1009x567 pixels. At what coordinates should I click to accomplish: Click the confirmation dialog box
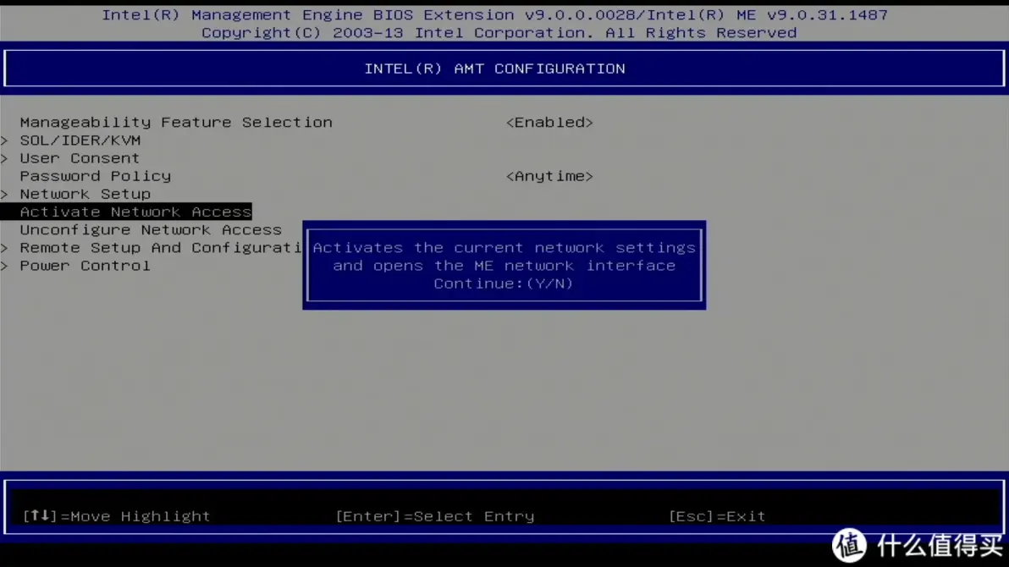pyautogui.click(x=504, y=265)
